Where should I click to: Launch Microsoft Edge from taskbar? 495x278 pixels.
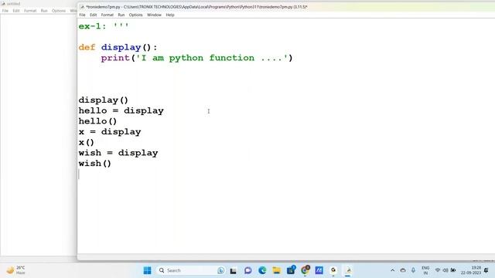[x=262, y=270]
